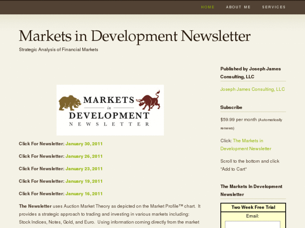The width and height of the screenshot is (305, 228).
Task: Click the $59.99 per month price text
Action: pyautogui.click(x=238, y=120)
